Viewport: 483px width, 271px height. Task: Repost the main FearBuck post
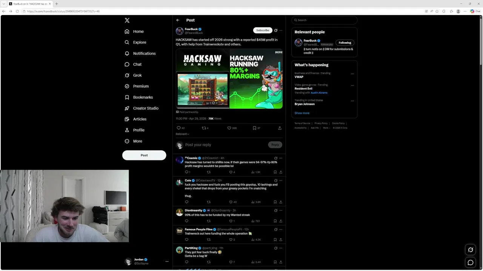(x=205, y=128)
